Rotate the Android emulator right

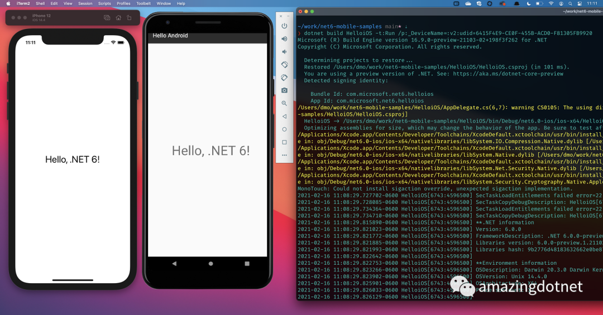click(284, 77)
